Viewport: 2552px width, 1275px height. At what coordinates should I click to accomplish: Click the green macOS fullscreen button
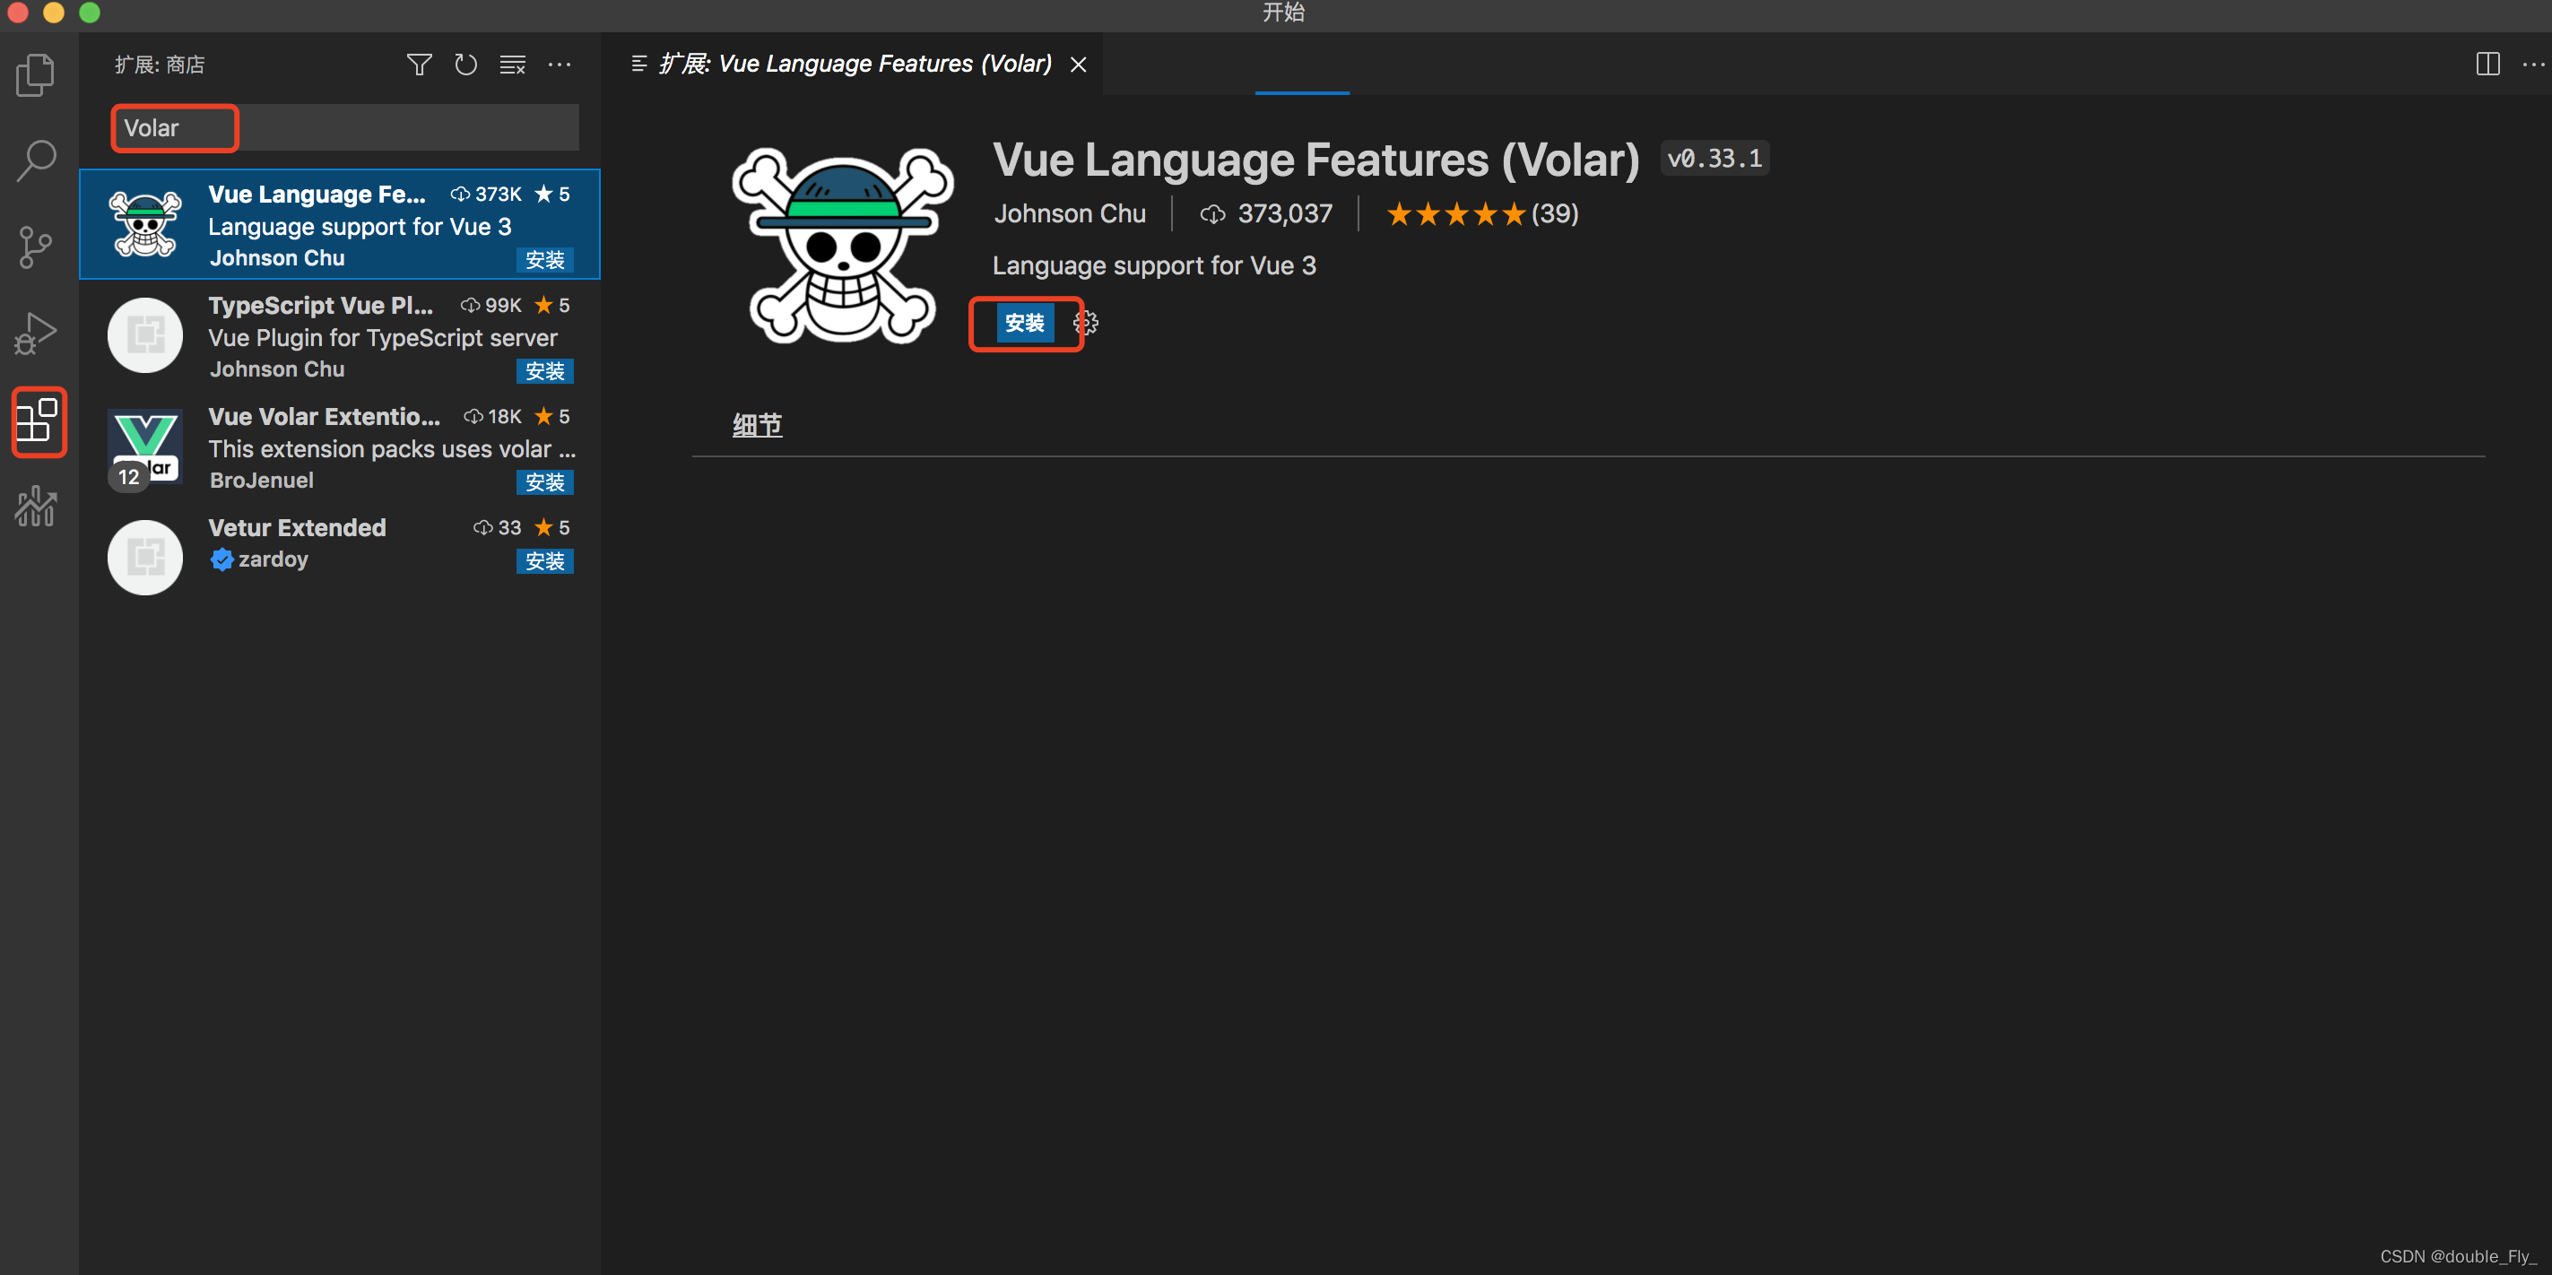click(x=89, y=12)
